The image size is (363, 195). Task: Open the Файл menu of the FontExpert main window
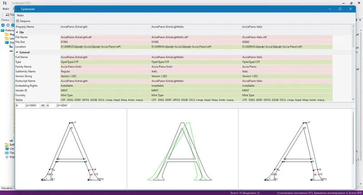[6, 9]
